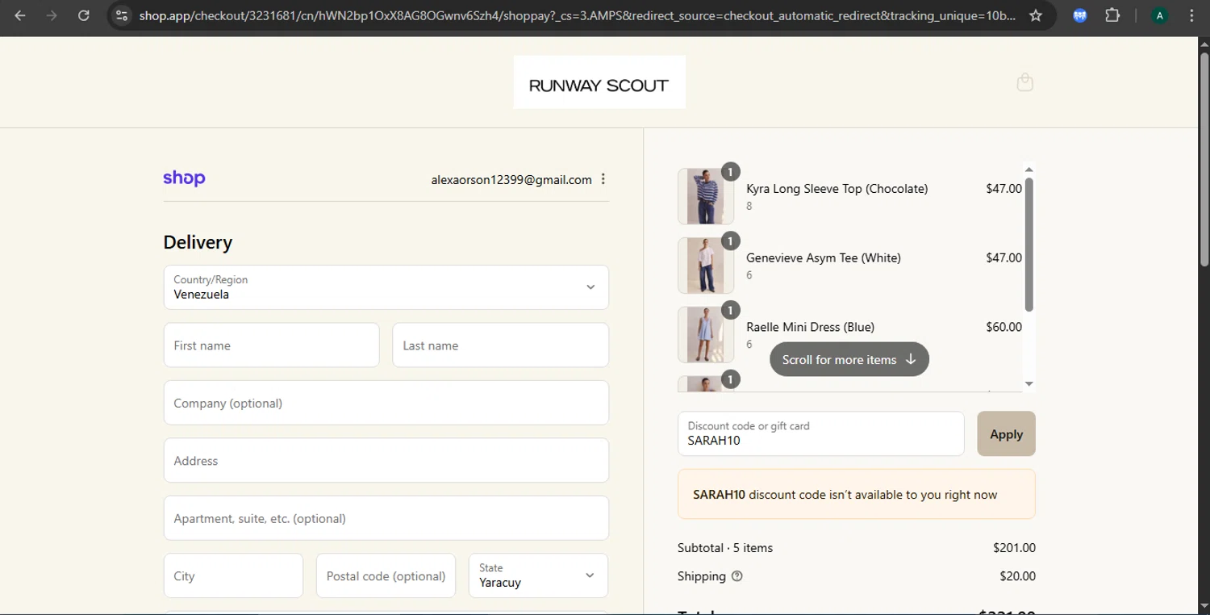Click the item list scroll-down arrow
This screenshot has height=615, width=1210.
coord(1028,384)
